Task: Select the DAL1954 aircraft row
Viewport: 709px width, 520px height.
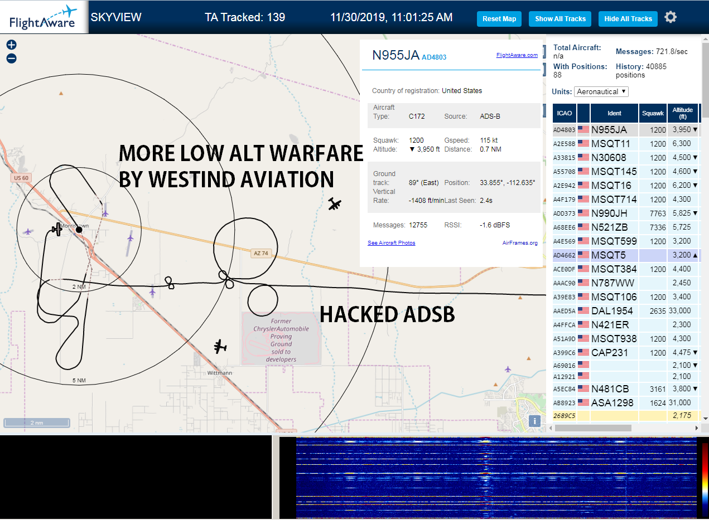Action: coord(625,310)
